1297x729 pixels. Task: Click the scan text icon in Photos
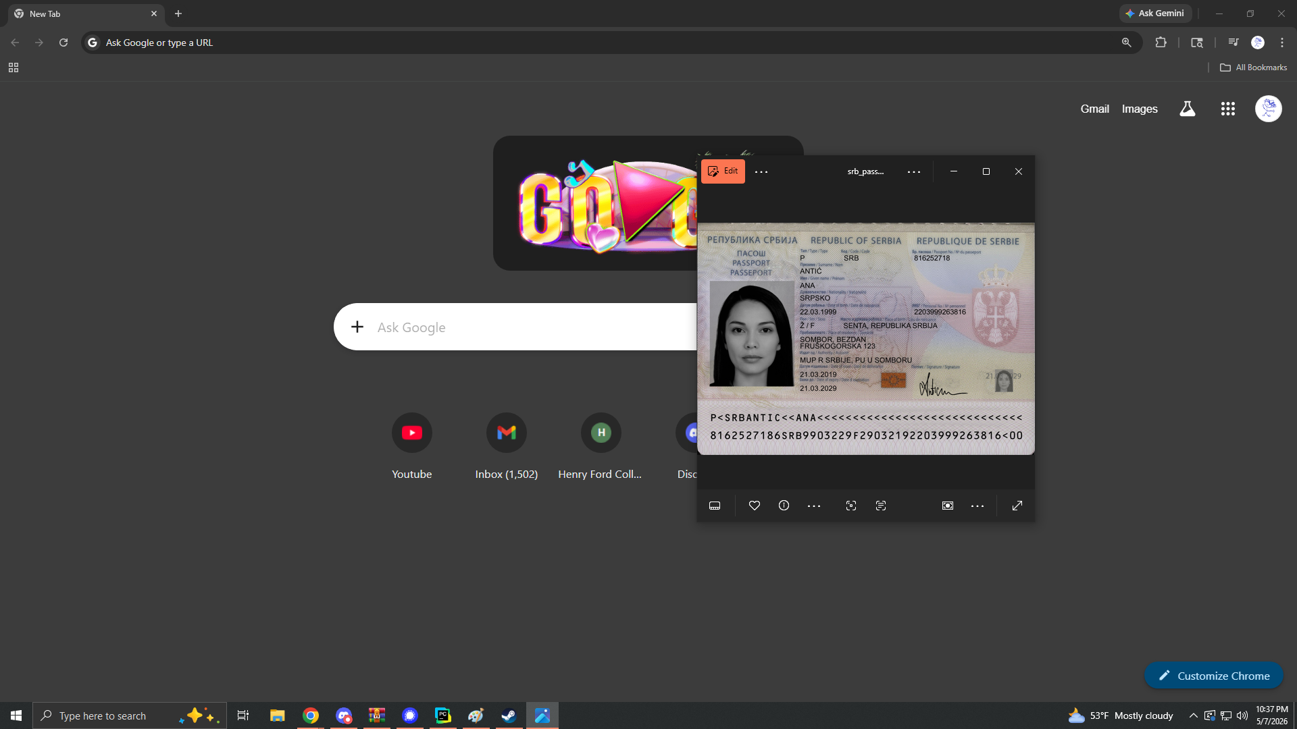[881, 506]
